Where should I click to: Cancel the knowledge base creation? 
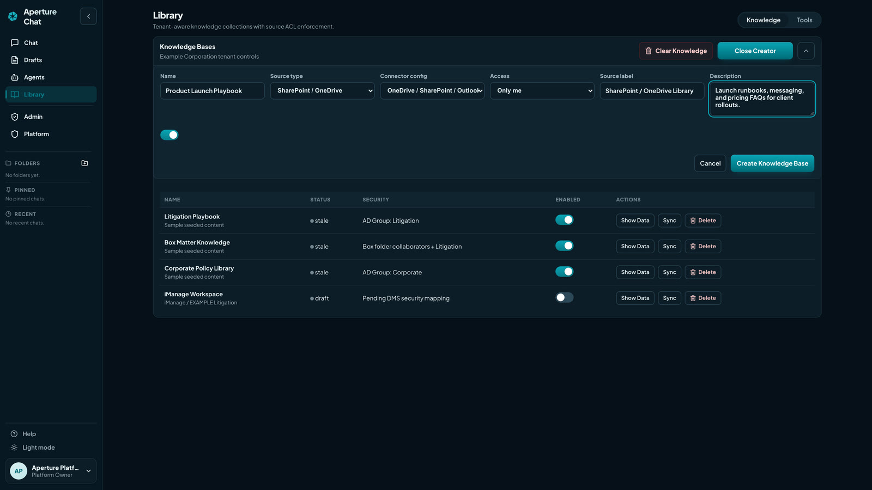(x=710, y=163)
